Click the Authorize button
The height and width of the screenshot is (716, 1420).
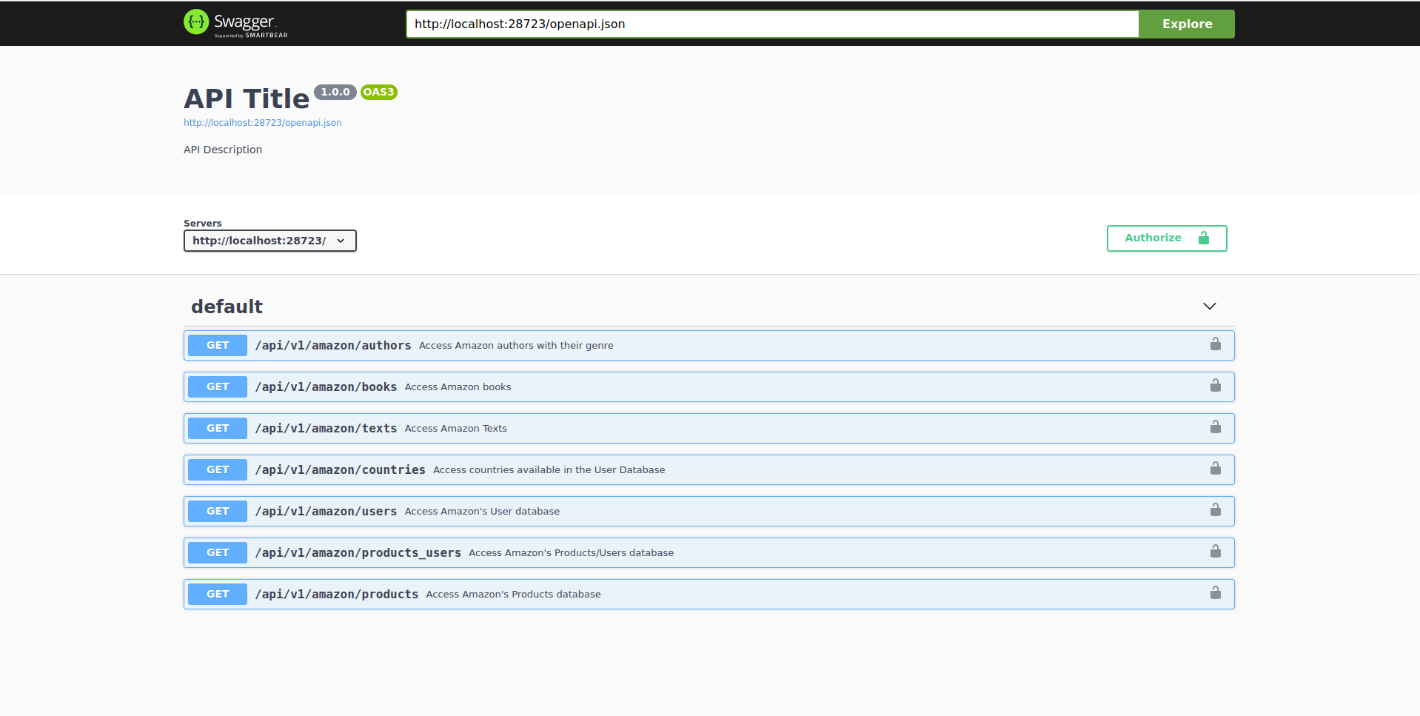[x=1166, y=238]
